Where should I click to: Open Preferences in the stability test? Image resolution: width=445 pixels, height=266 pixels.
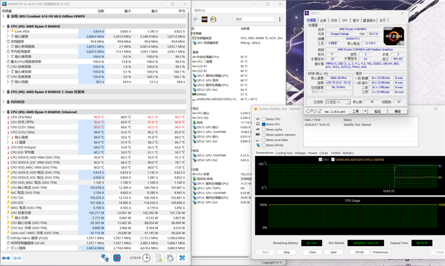[x=380, y=252]
